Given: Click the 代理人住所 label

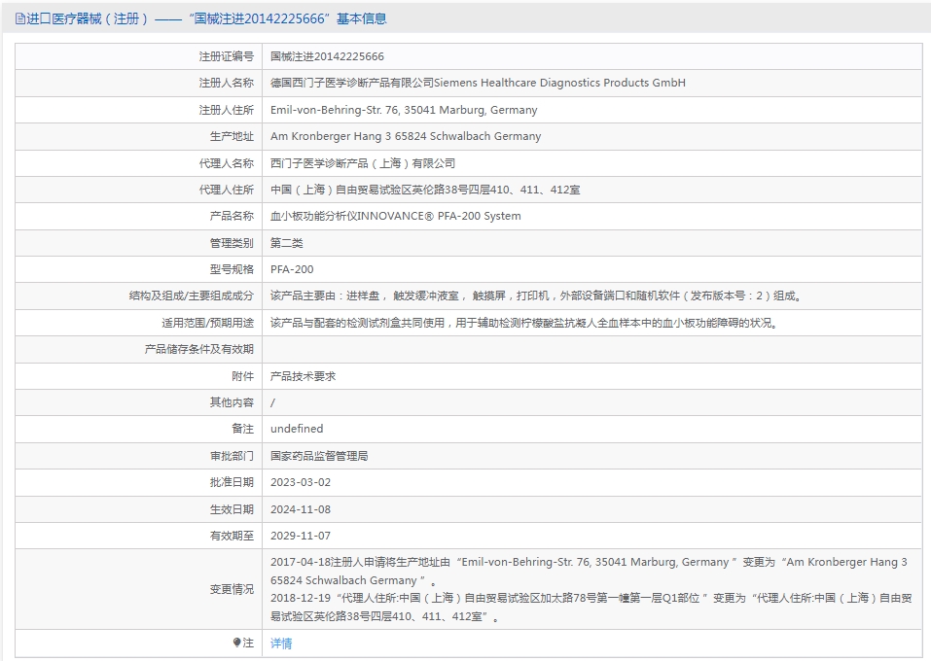Looking at the screenshot, I should 227,190.
